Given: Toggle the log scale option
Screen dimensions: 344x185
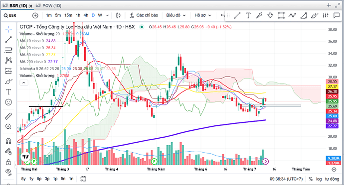Looking at the screenshot, I should (319, 179).
